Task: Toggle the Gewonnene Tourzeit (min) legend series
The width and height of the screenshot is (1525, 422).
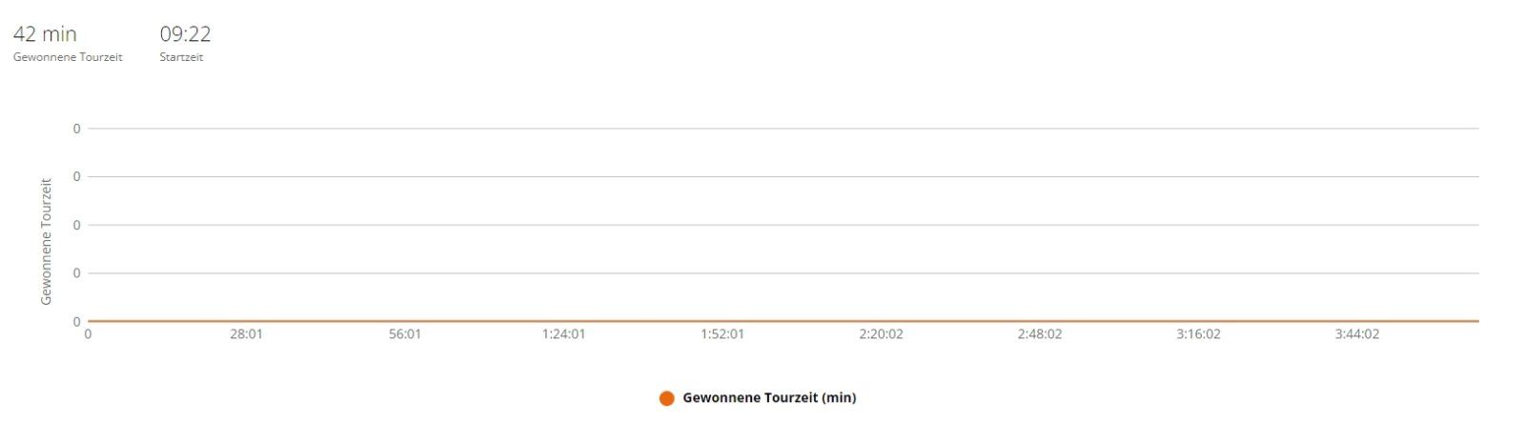Action: 769,398
